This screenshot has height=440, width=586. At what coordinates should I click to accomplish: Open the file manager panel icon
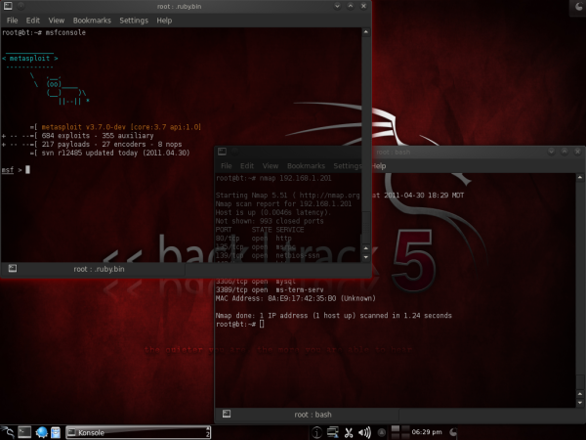click(x=56, y=432)
